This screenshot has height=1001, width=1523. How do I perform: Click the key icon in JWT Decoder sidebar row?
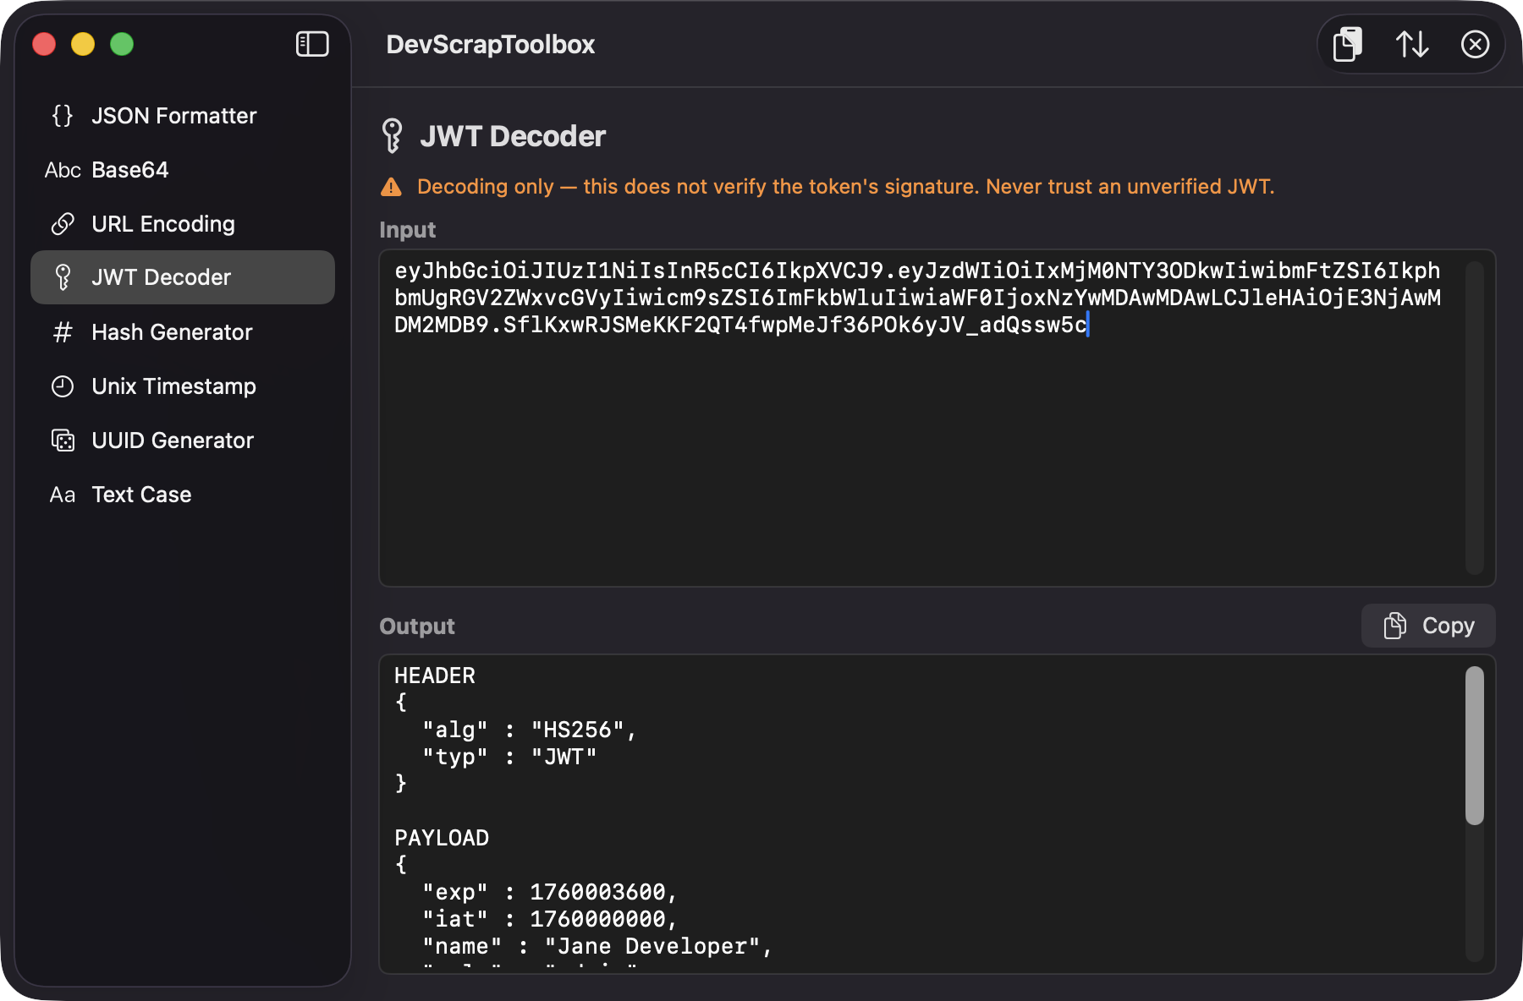click(63, 277)
